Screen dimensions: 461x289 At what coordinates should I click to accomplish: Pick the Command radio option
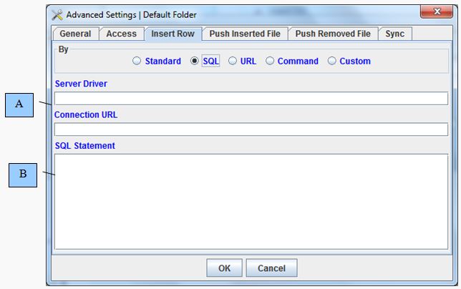point(270,62)
